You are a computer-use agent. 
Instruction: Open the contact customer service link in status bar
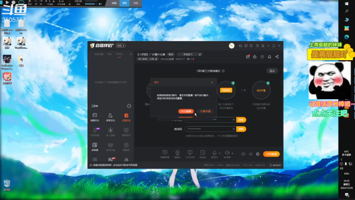pos(115,165)
